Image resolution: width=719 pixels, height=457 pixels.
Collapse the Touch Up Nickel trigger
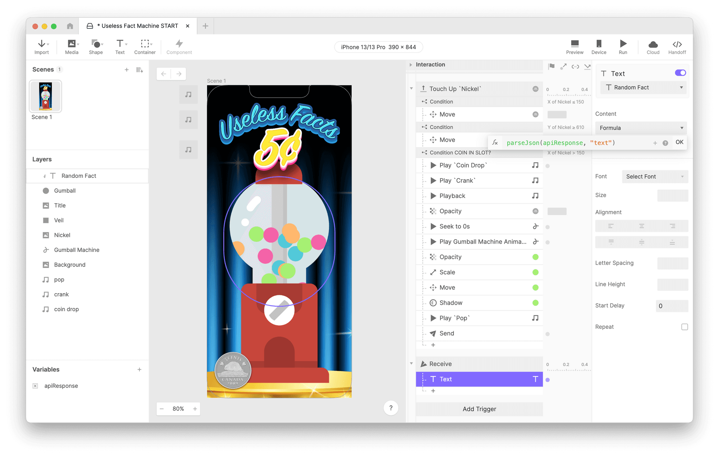click(411, 89)
